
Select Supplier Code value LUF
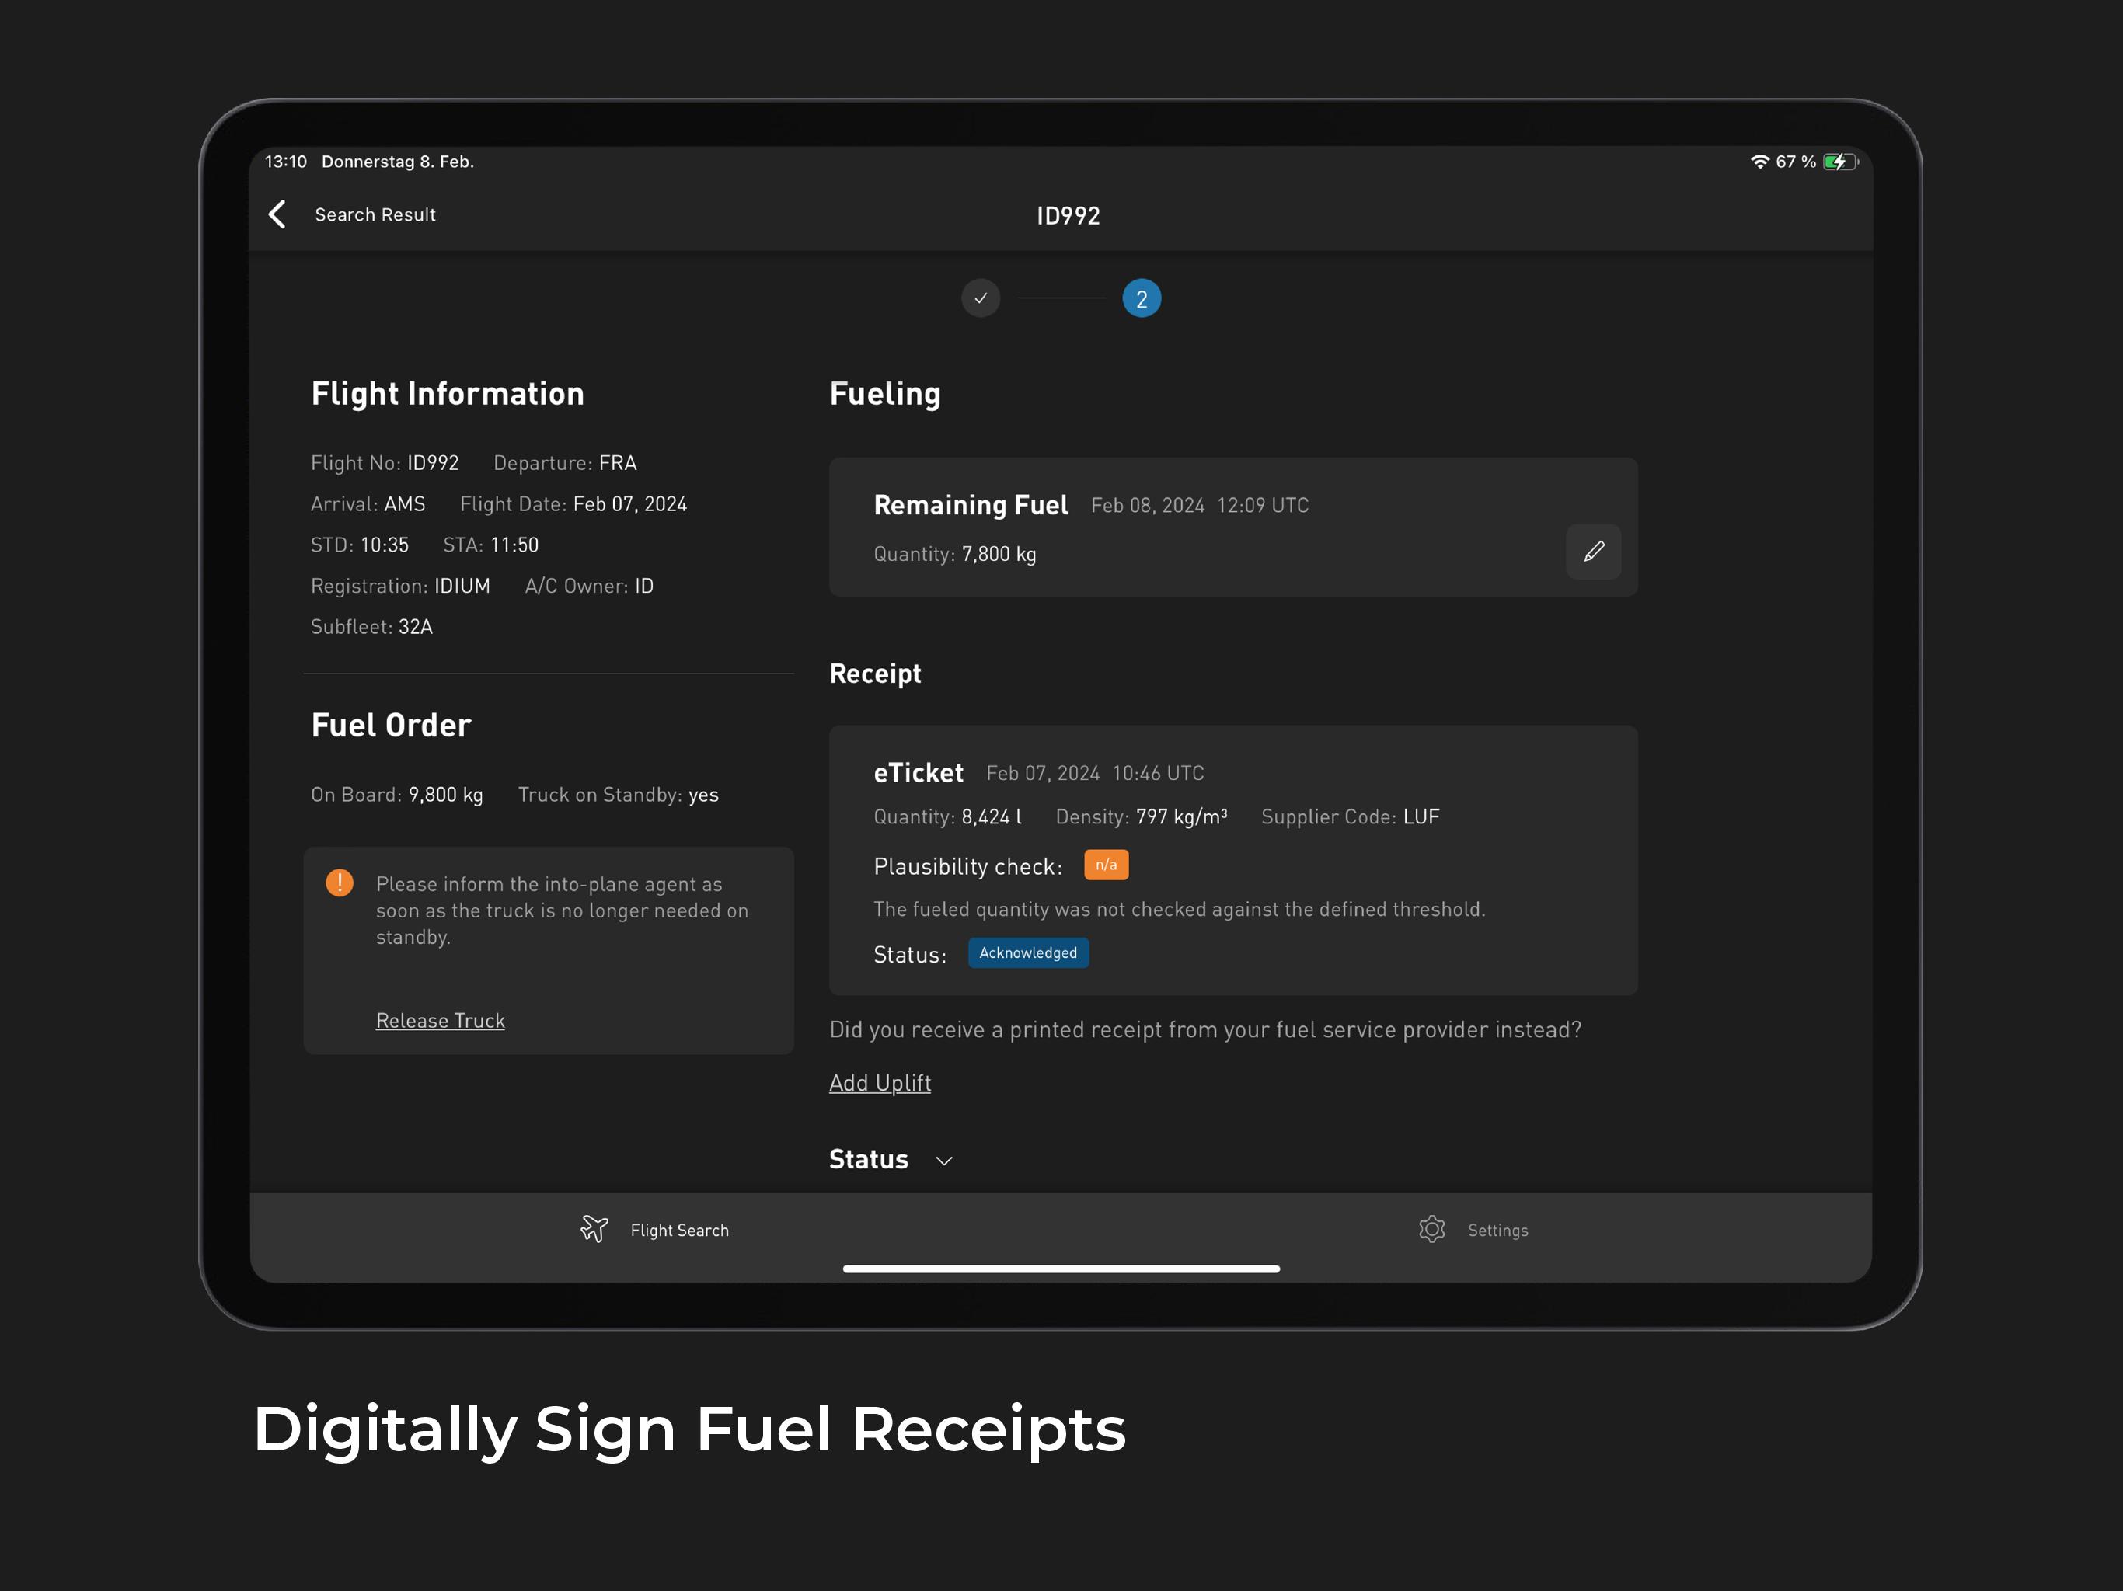[x=1421, y=816]
